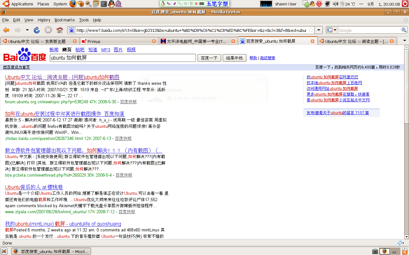Open the panel launcher with the gear
The width and height of the screenshot is (409, 255).
pyautogui.click(x=96, y=4)
